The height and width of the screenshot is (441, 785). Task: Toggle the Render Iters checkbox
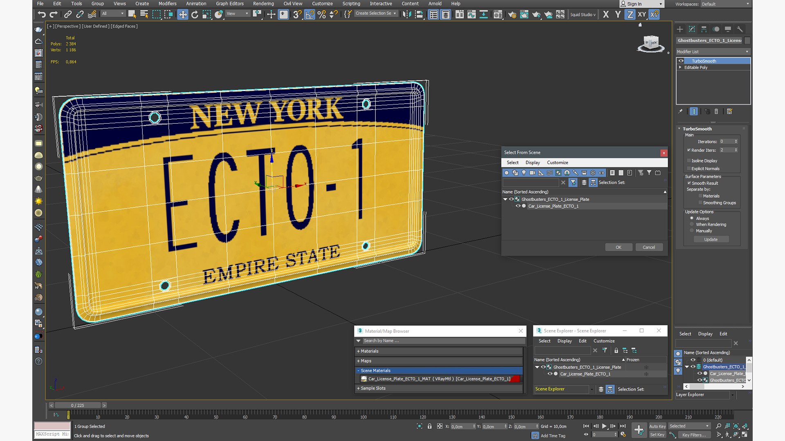click(689, 150)
